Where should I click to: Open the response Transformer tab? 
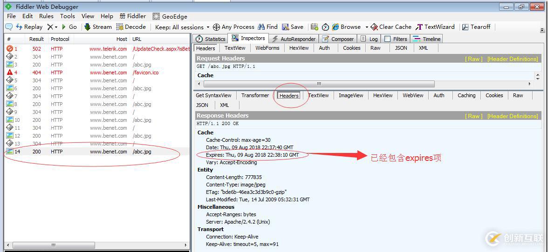(x=255, y=95)
